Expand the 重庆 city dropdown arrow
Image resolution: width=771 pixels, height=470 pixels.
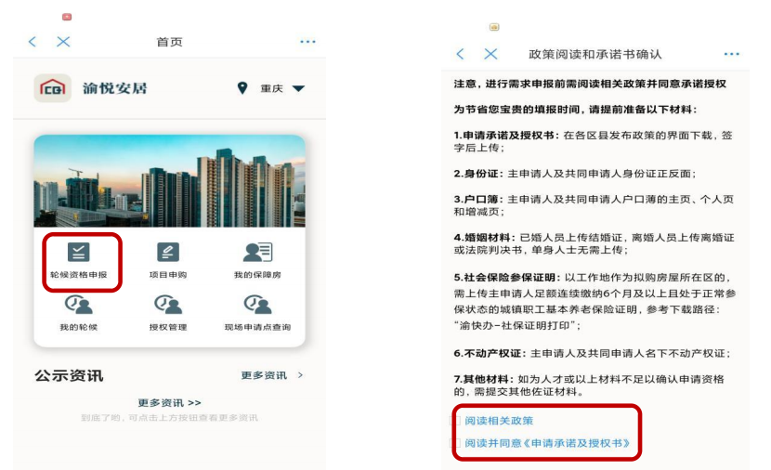click(298, 88)
